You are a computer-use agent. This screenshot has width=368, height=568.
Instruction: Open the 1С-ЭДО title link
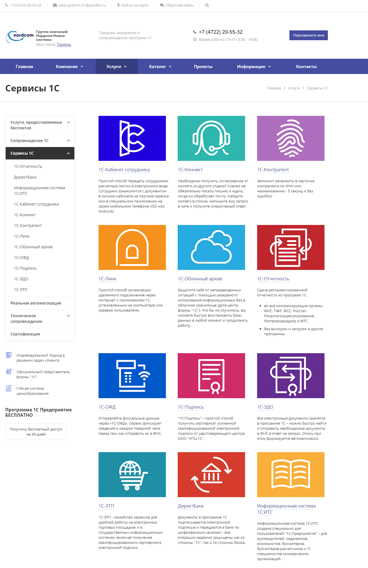tap(265, 407)
